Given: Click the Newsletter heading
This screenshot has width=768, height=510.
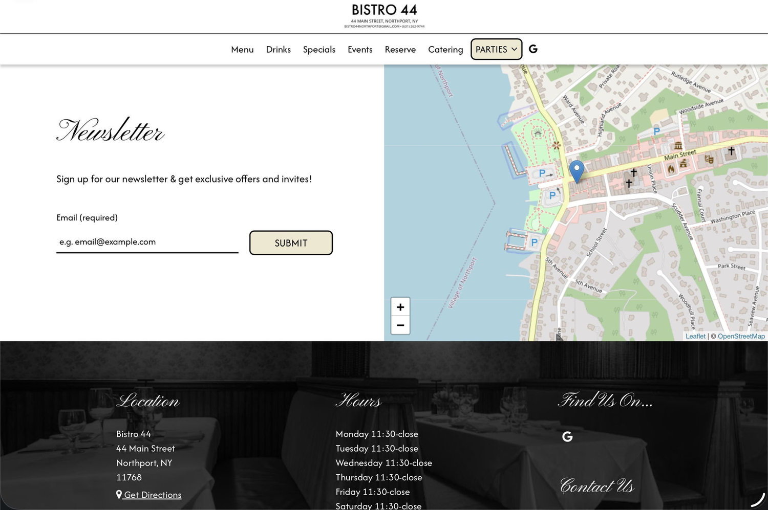Looking at the screenshot, I should click(x=111, y=130).
